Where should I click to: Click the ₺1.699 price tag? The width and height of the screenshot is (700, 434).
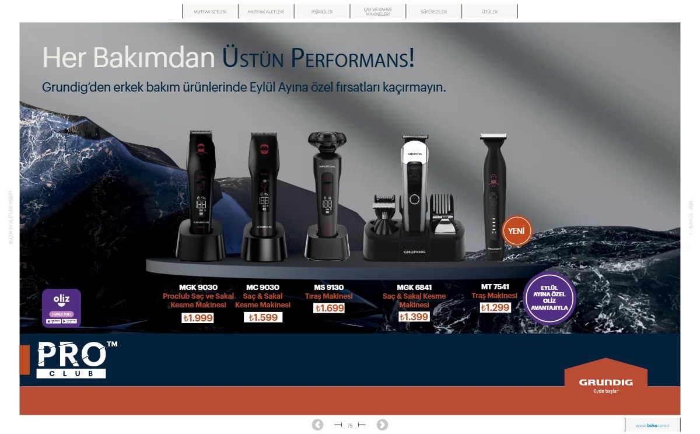329,308
